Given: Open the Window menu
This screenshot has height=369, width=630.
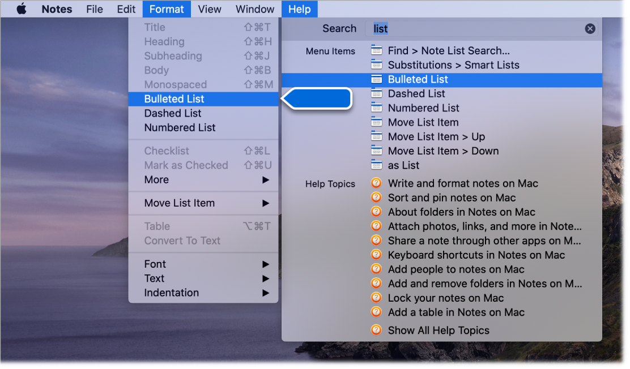Looking at the screenshot, I should point(254,8).
